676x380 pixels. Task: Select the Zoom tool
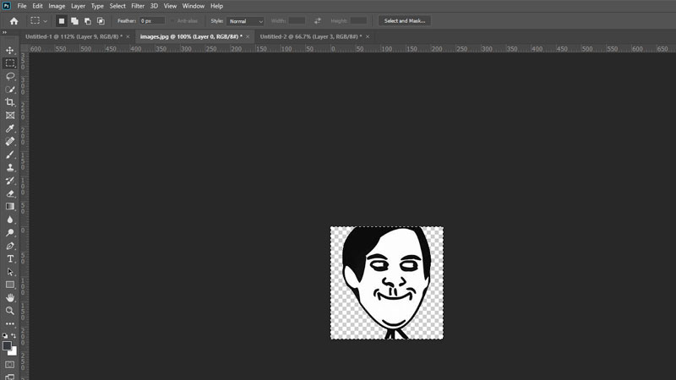[10, 311]
